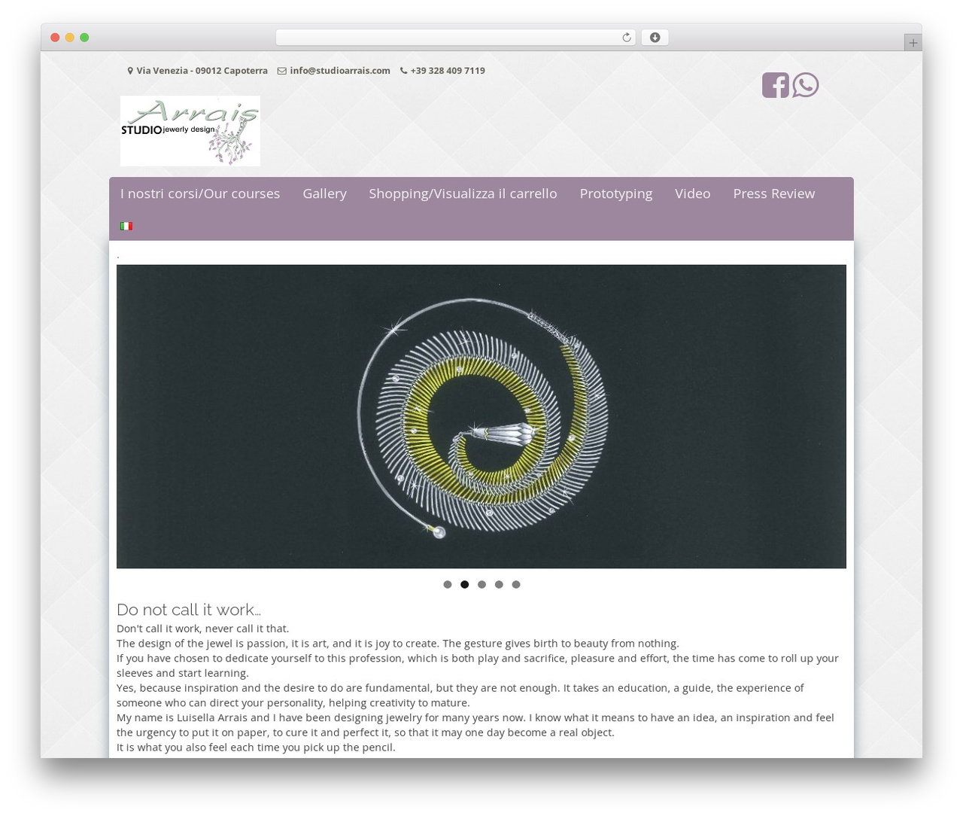This screenshot has width=963, height=816.
Task: Click the phone handset icon
Action: click(403, 71)
